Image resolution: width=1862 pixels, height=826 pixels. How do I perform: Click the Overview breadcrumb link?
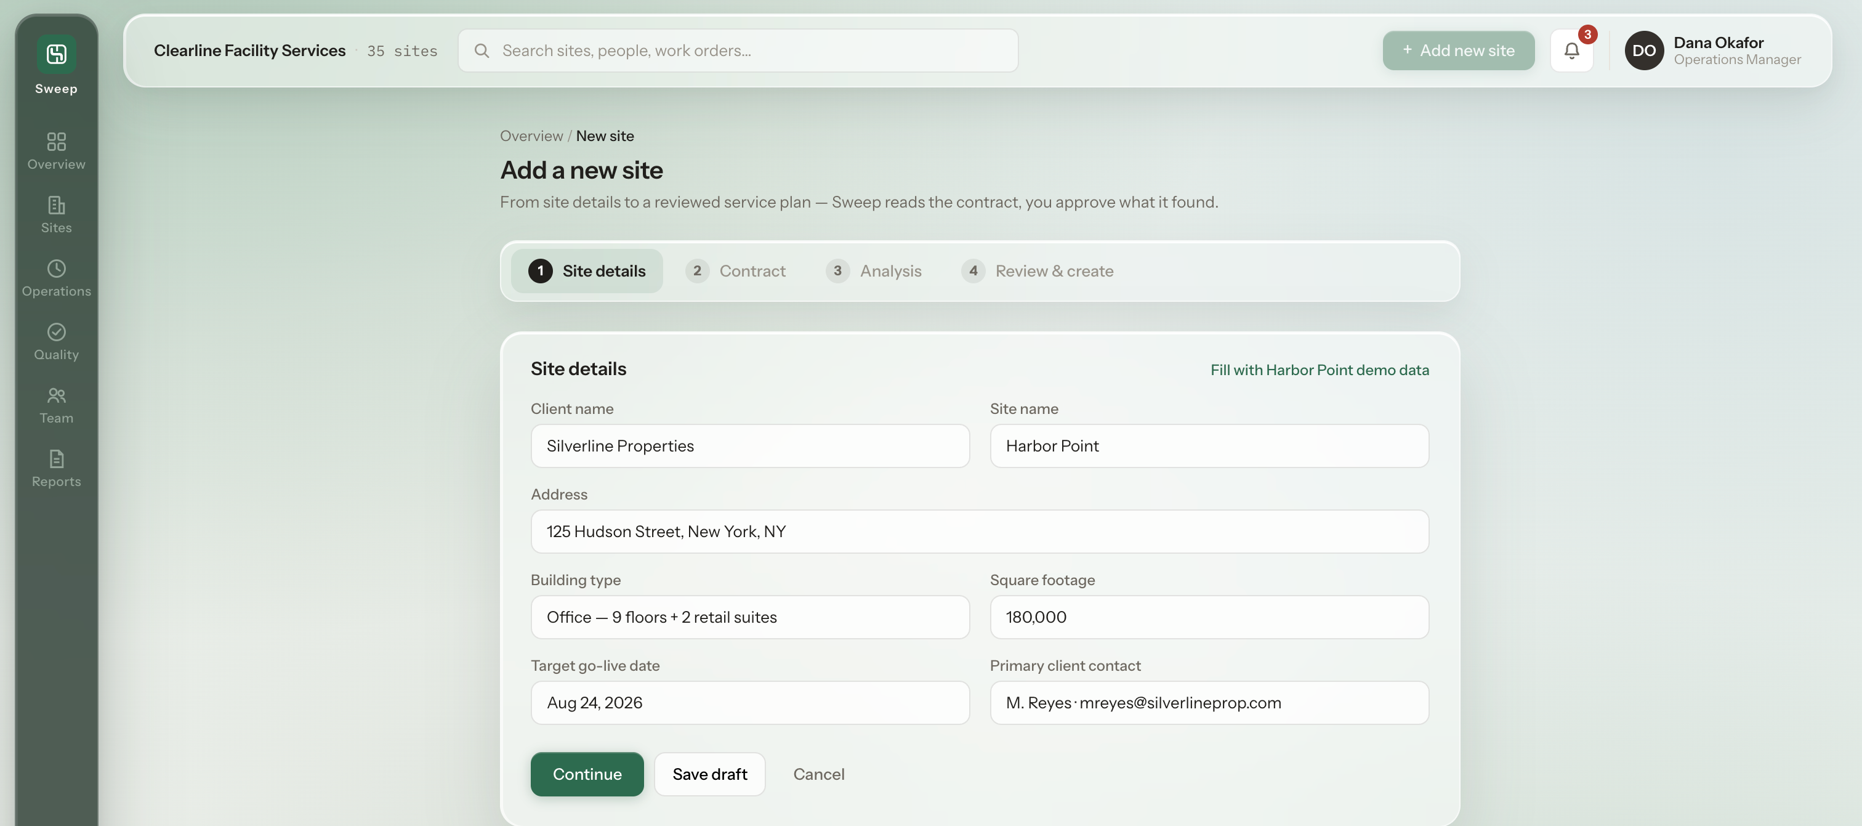click(531, 136)
